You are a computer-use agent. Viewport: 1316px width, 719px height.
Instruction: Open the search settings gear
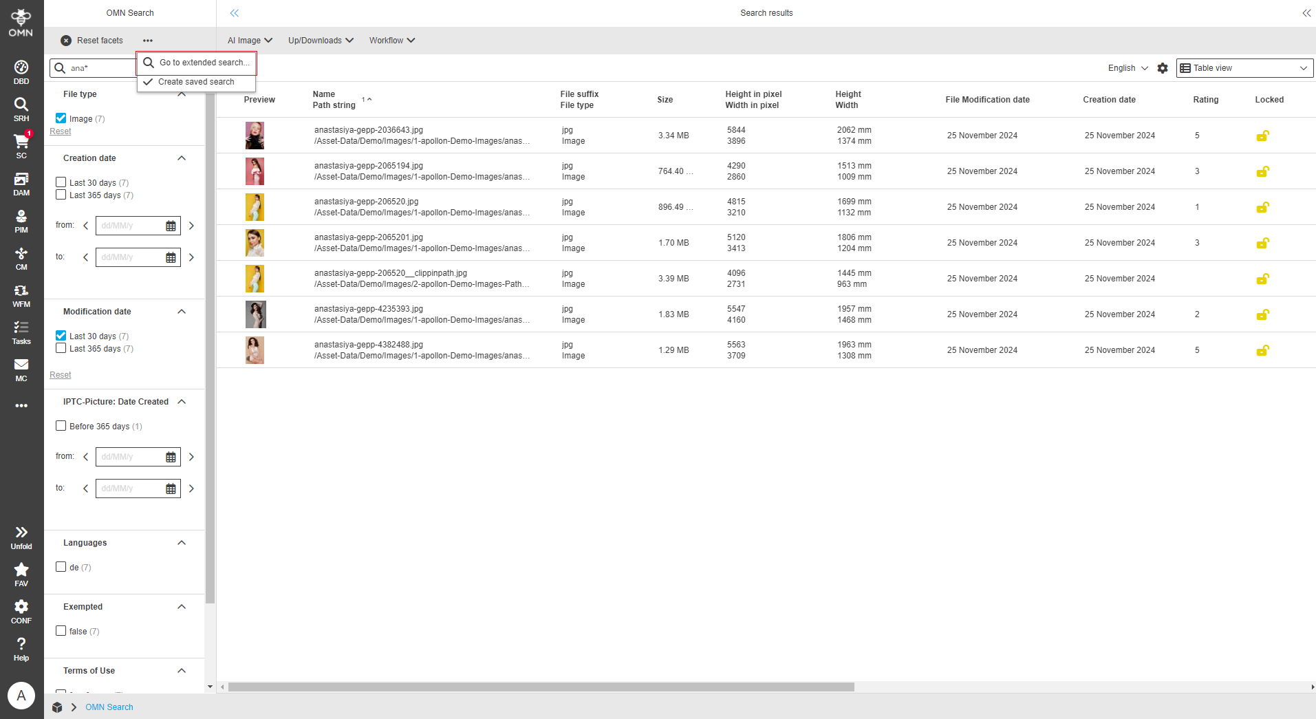coord(1162,68)
